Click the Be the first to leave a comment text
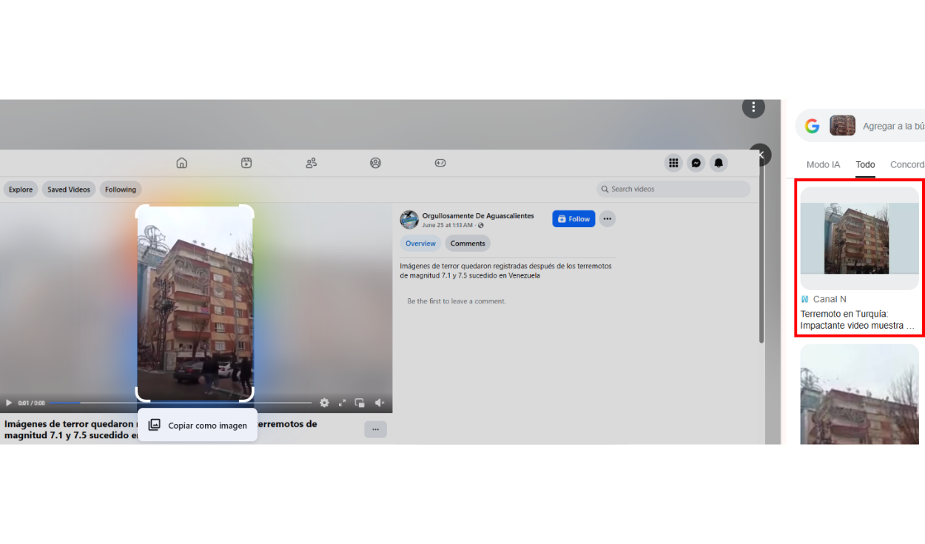The width and height of the screenshot is (925, 544). (x=457, y=301)
